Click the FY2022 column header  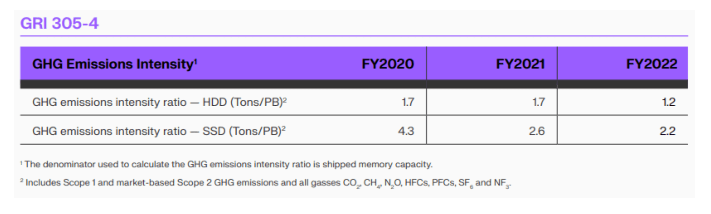pos(651,64)
